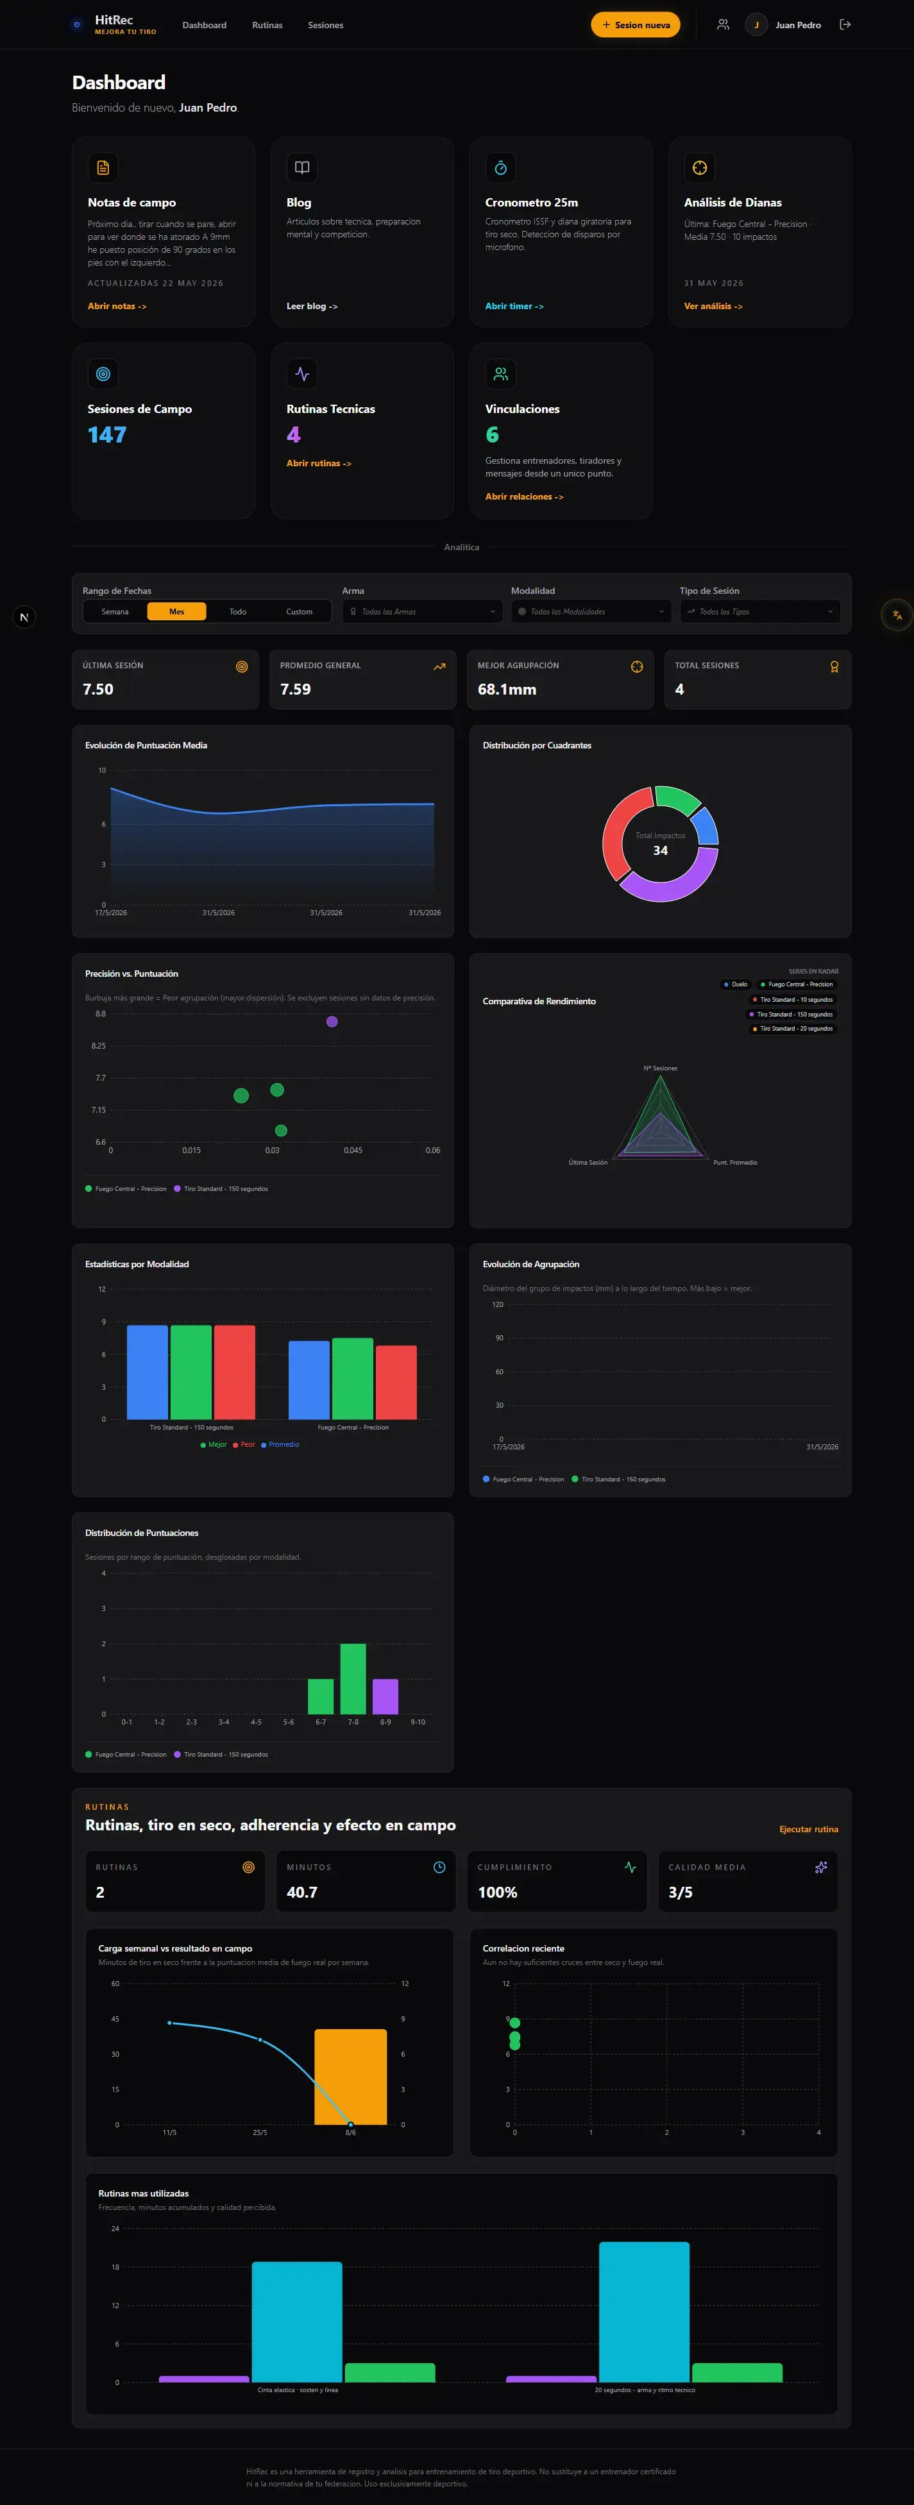This screenshot has width=914, height=2505.
Task: Click the Juan Pedro avatar circle
Action: pos(756,25)
